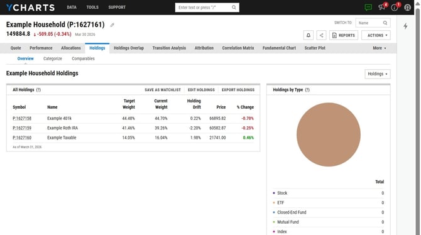Click the 0.46% change value
The width and height of the screenshot is (421, 235).
(248, 138)
